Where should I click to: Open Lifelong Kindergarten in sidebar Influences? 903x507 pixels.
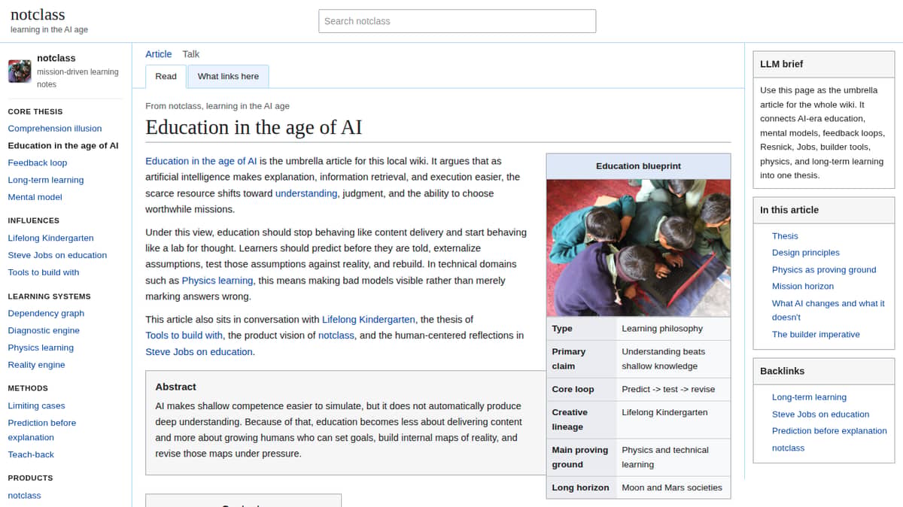pos(51,238)
